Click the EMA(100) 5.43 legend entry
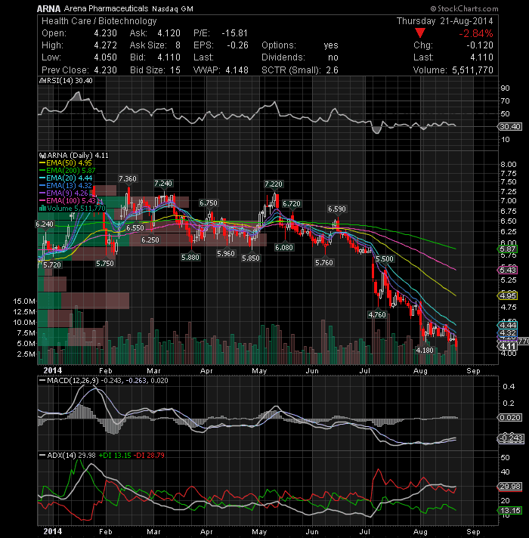The height and width of the screenshot is (538, 529). tap(71, 201)
